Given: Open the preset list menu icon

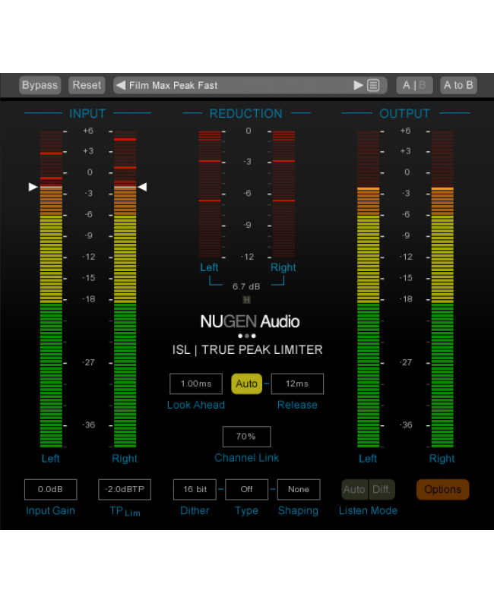Looking at the screenshot, I should 373,85.
